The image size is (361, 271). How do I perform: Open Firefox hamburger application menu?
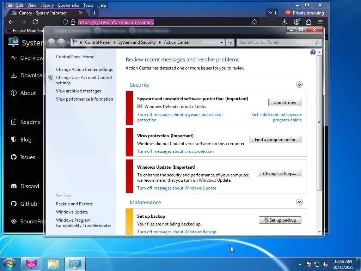tap(320, 22)
